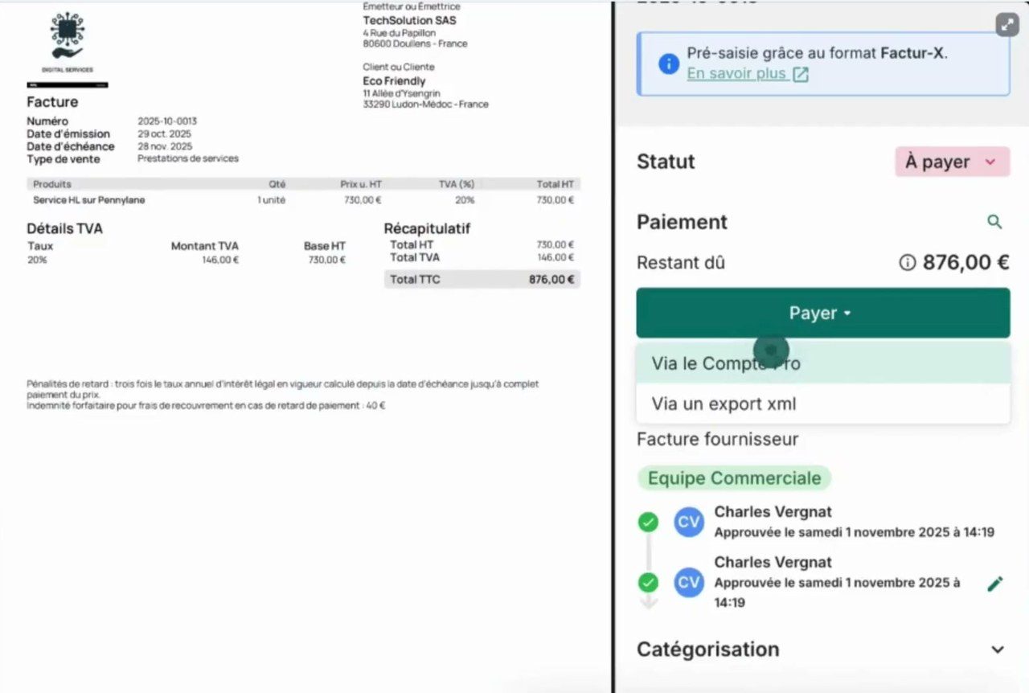Click the blue info icon in Factur-X banner
Screen dimensions: 1029x693
669,64
